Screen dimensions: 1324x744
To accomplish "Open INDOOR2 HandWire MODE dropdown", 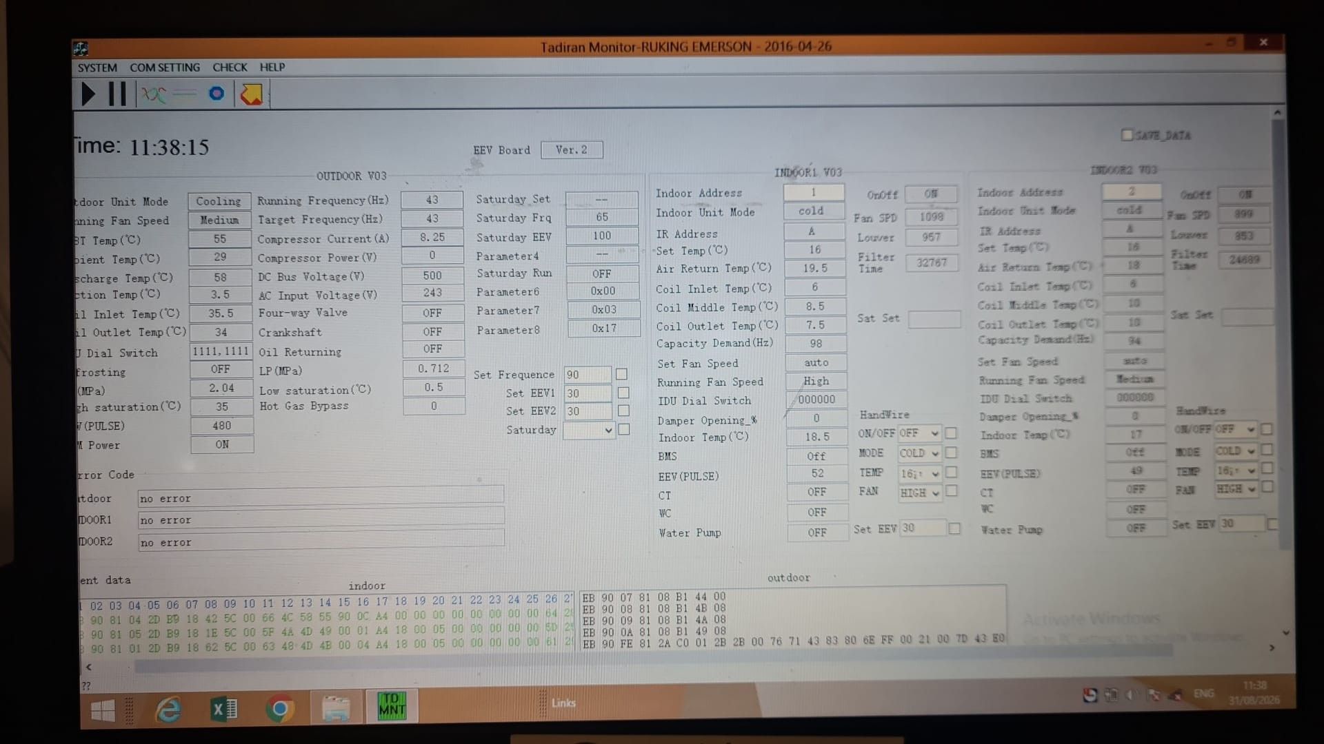I will click(1235, 451).
